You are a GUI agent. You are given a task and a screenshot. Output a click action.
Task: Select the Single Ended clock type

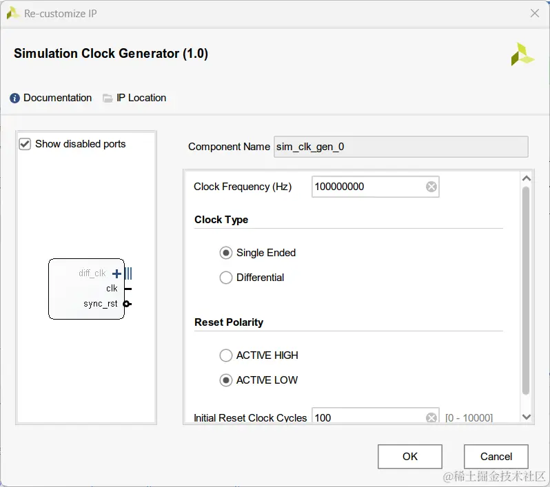point(226,253)
